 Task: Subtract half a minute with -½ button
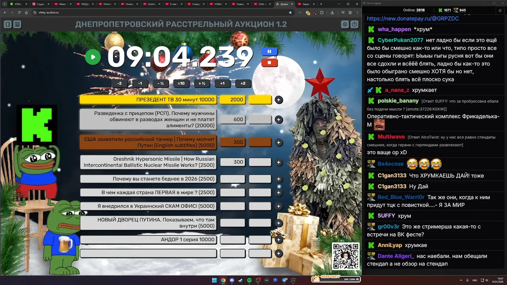pos(160,84)
